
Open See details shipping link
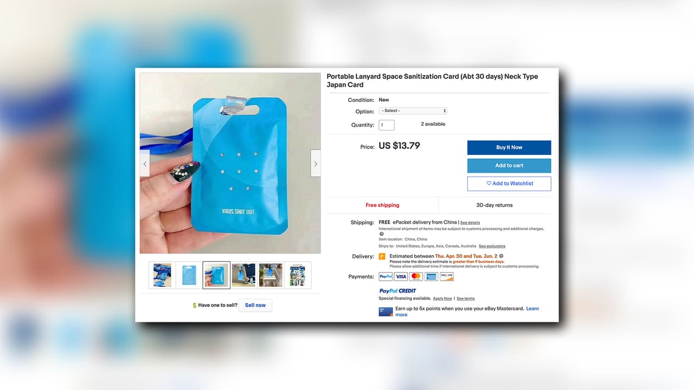[x=470, y=223]
